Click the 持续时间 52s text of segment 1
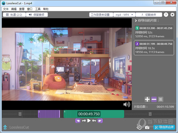Viewport: 178px width, 133px height. [x=144, y=33]
